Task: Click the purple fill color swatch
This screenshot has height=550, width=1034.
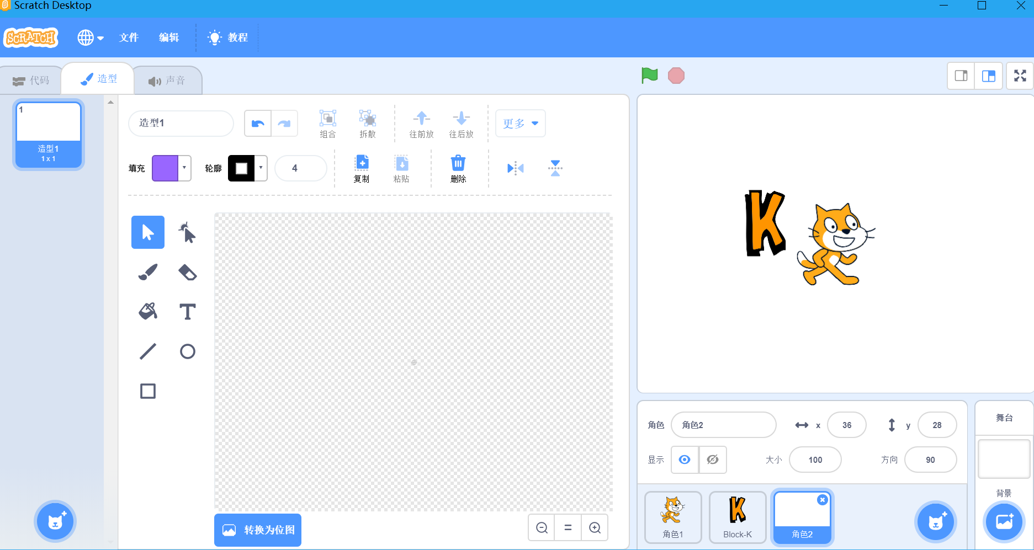Action: coord(165,168)
